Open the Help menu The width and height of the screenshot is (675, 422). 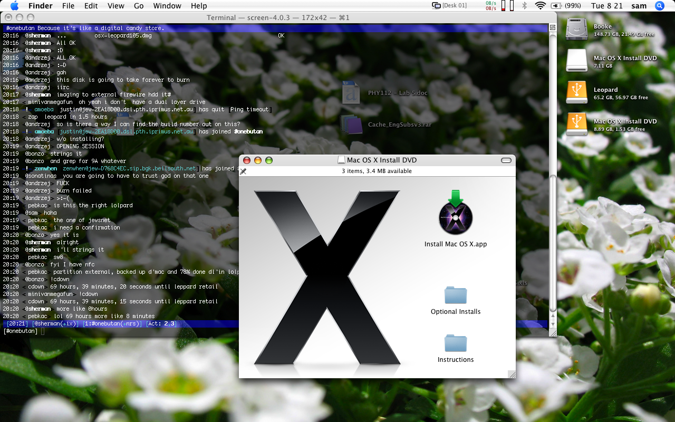coord(199,6)
